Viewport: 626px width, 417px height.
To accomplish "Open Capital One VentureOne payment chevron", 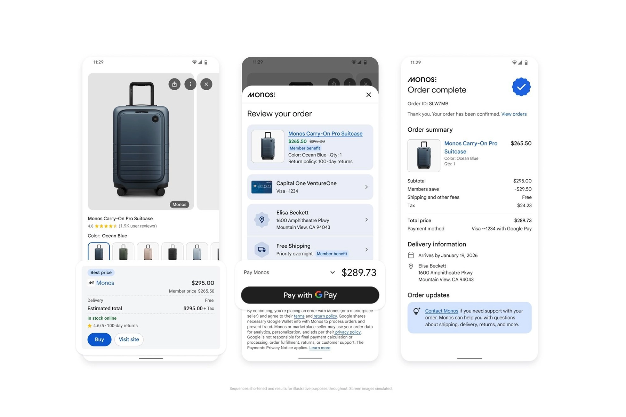I will pyautogui.click(x=366, y=187).
